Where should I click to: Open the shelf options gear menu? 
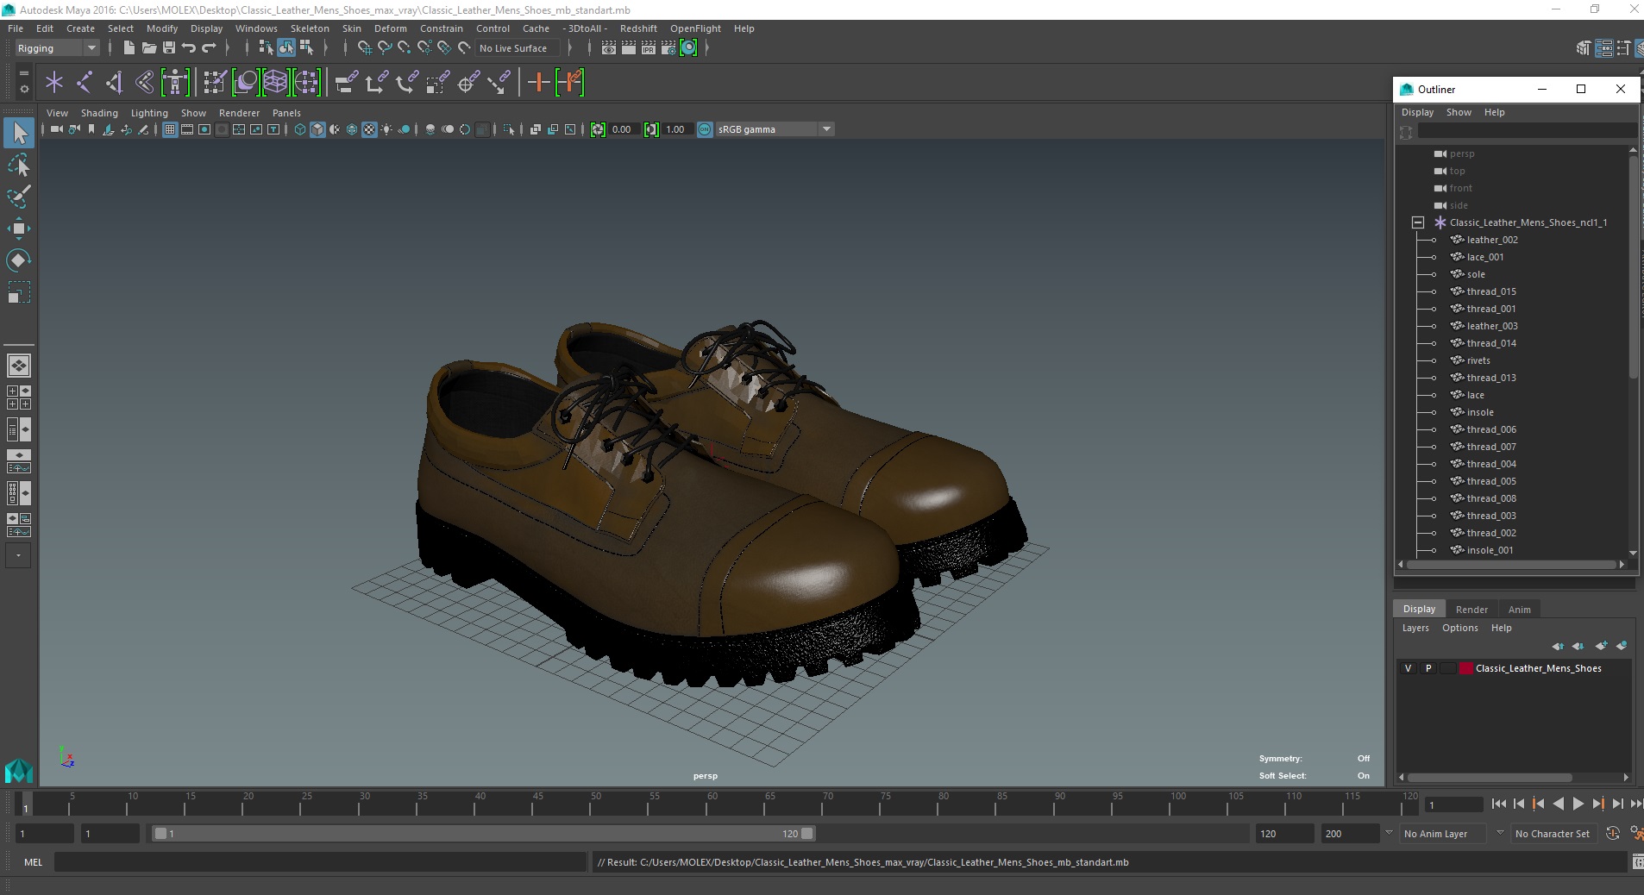(x=23, y=89)
